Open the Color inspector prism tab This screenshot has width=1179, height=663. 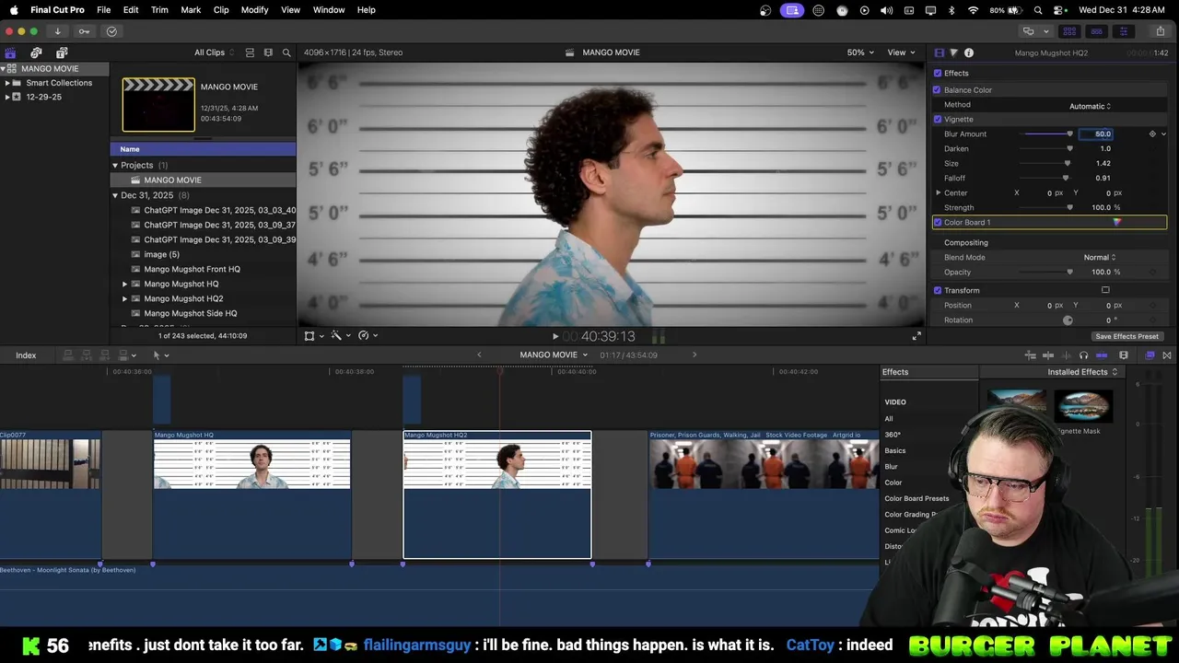click(x=953, y=52)
